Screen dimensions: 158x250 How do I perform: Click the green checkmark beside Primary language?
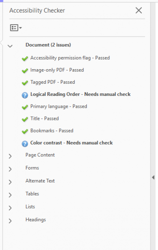(x=25, y=107)
